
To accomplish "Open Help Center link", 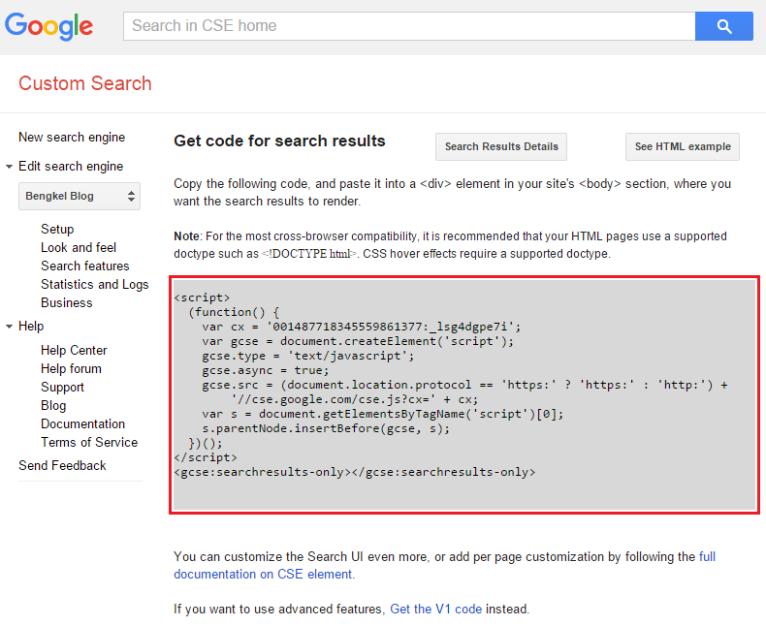I will (74, 351).
